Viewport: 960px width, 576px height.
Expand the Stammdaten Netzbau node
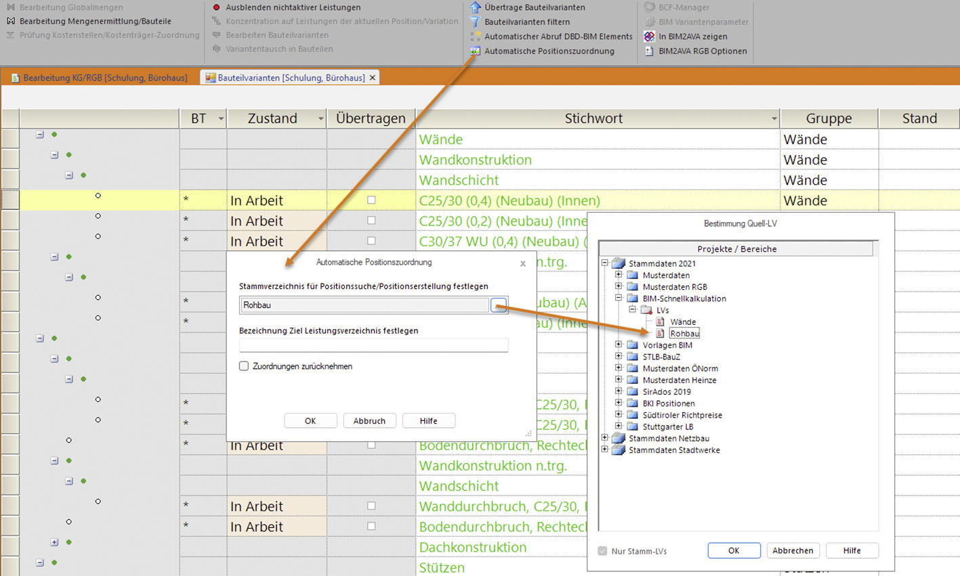604,438
